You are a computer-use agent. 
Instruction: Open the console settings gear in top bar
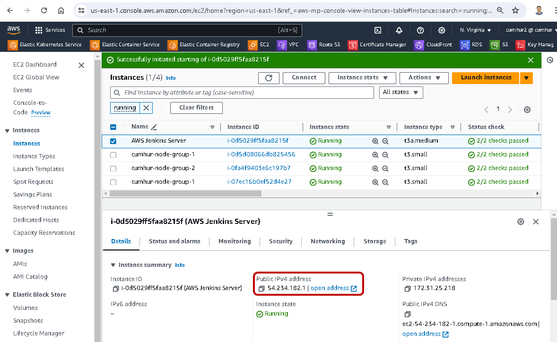[x=442, y=30]
